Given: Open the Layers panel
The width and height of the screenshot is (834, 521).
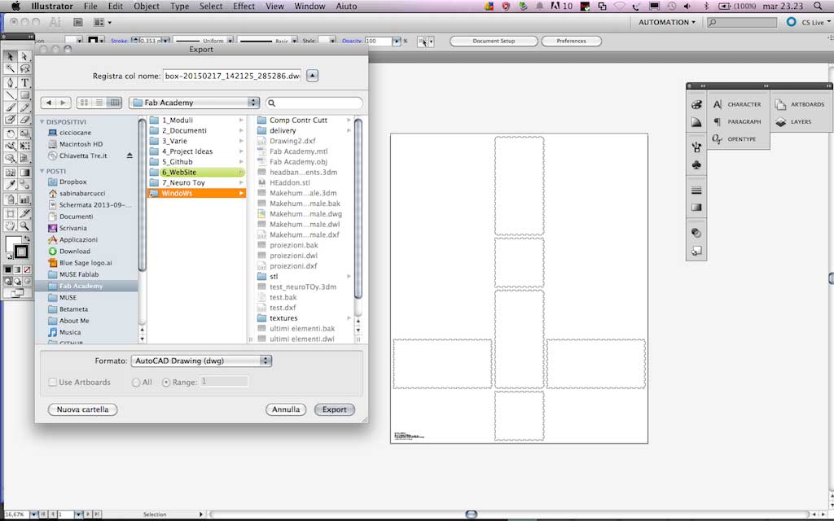Looking at the screenshot, I should [793, 122].
